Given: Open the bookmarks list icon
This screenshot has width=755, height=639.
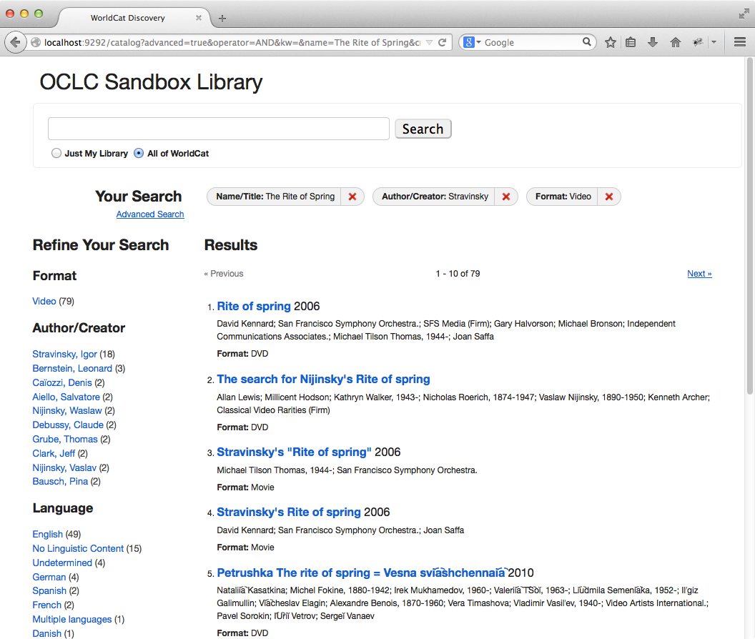Looking at the screenshot, I should tap(631, 42).
